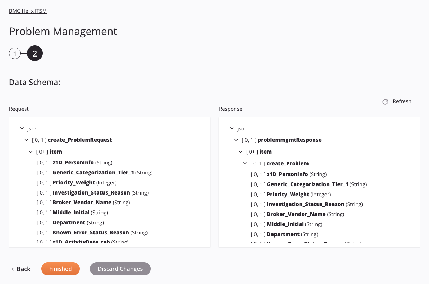The image size is (429, 284).
Task: Select Priority_Weight field in Request tree
Action: tap(77, 182)
